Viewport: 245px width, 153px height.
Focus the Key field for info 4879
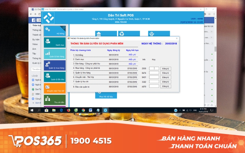click(x=154, y=86)
